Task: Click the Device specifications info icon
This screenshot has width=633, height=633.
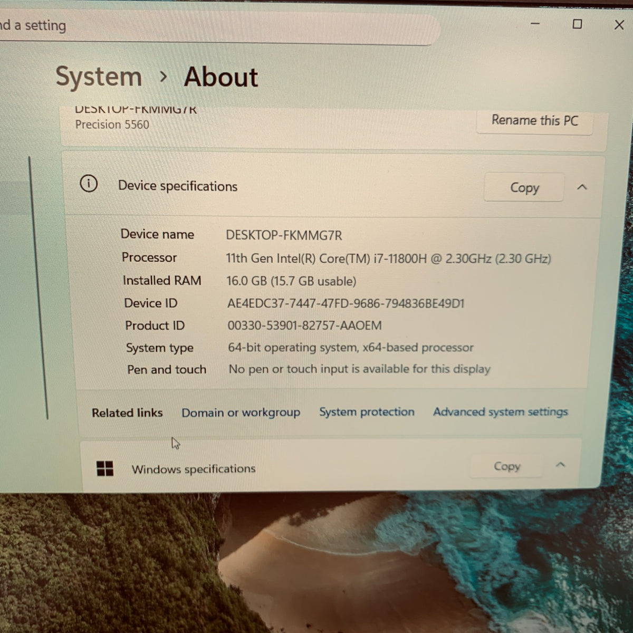Action: pos(89,184)
